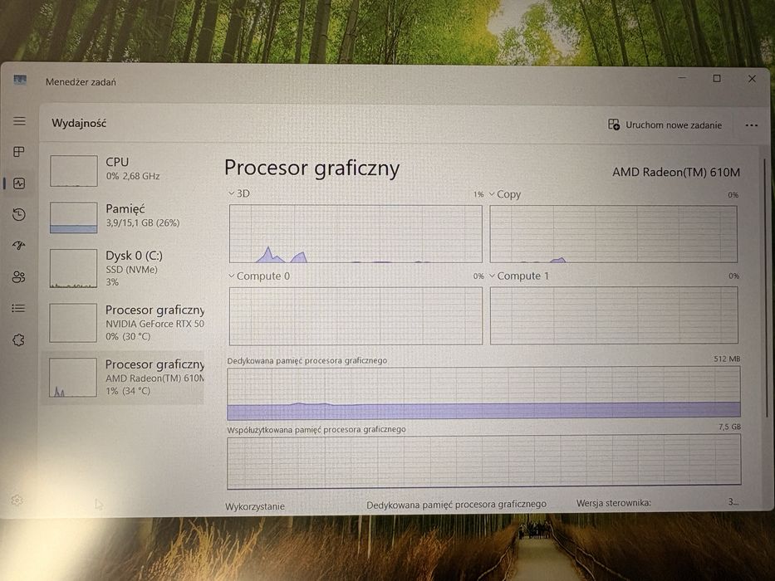Click the Wykorzystanie label
Screen dimensions: 775x581
(x=255, y=506)
